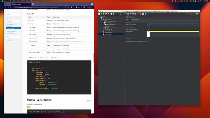This screenshot has height=118, width=210.
Task: Click the Copy icon in JMeter toolbar
Action: (x=111, y=14)
